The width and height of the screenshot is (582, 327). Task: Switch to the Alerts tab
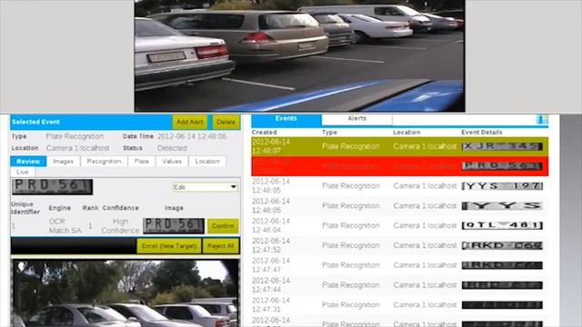pyautogui.click(x=356, y=119)
